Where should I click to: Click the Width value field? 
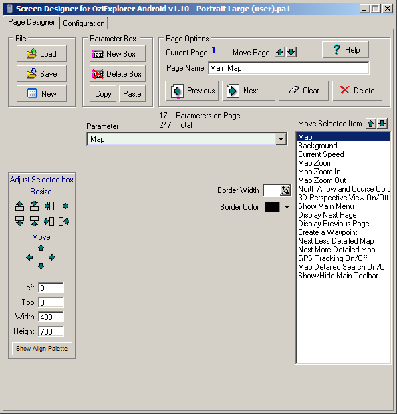click(x=51, y=317)
